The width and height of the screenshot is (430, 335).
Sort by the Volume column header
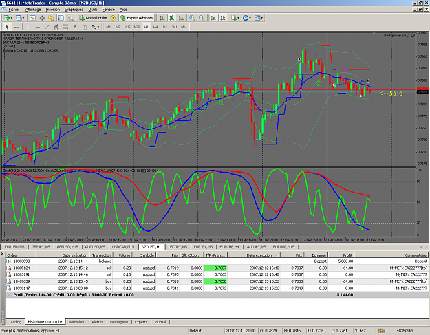click(122, 255)
